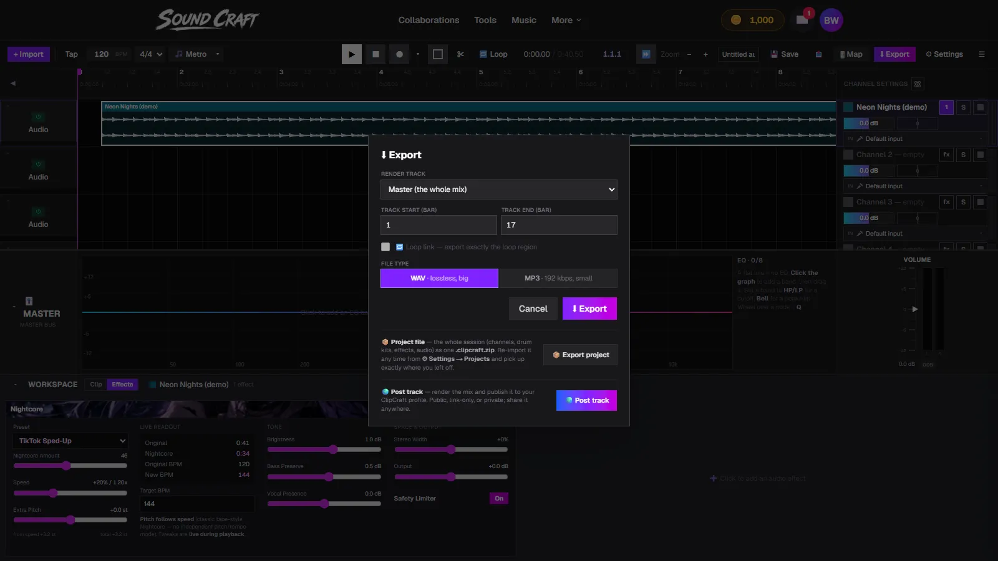Open Channel 3 Default input dropdown

[916, 234]
